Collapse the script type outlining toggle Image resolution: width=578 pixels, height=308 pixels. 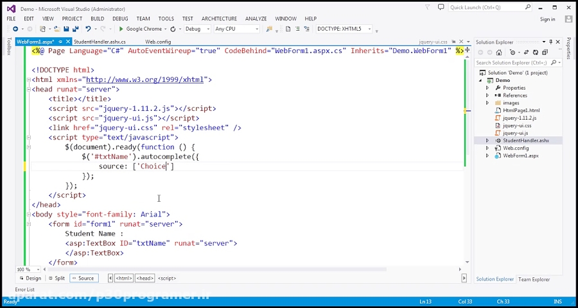point(29,138)
